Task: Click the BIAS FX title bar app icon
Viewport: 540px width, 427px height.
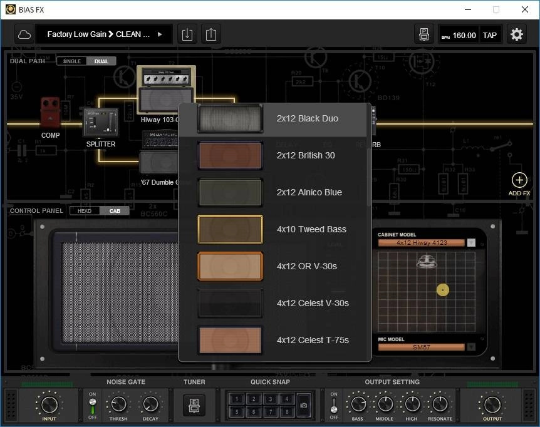Action: click(10, 9)
